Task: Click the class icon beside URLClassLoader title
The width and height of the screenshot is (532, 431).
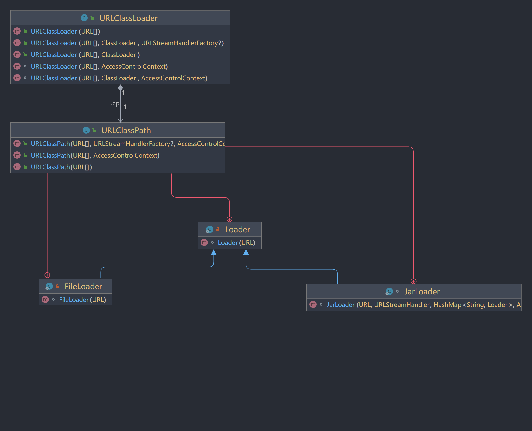Action: coord(84,18)
